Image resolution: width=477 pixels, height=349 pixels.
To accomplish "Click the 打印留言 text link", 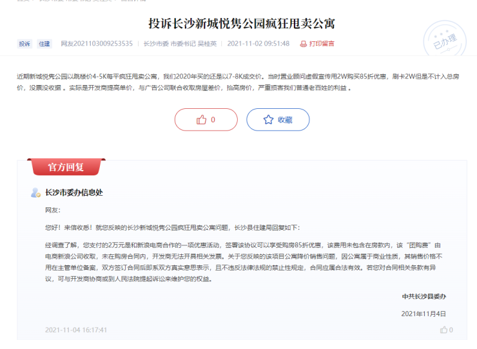I will [x=322, y=44].
